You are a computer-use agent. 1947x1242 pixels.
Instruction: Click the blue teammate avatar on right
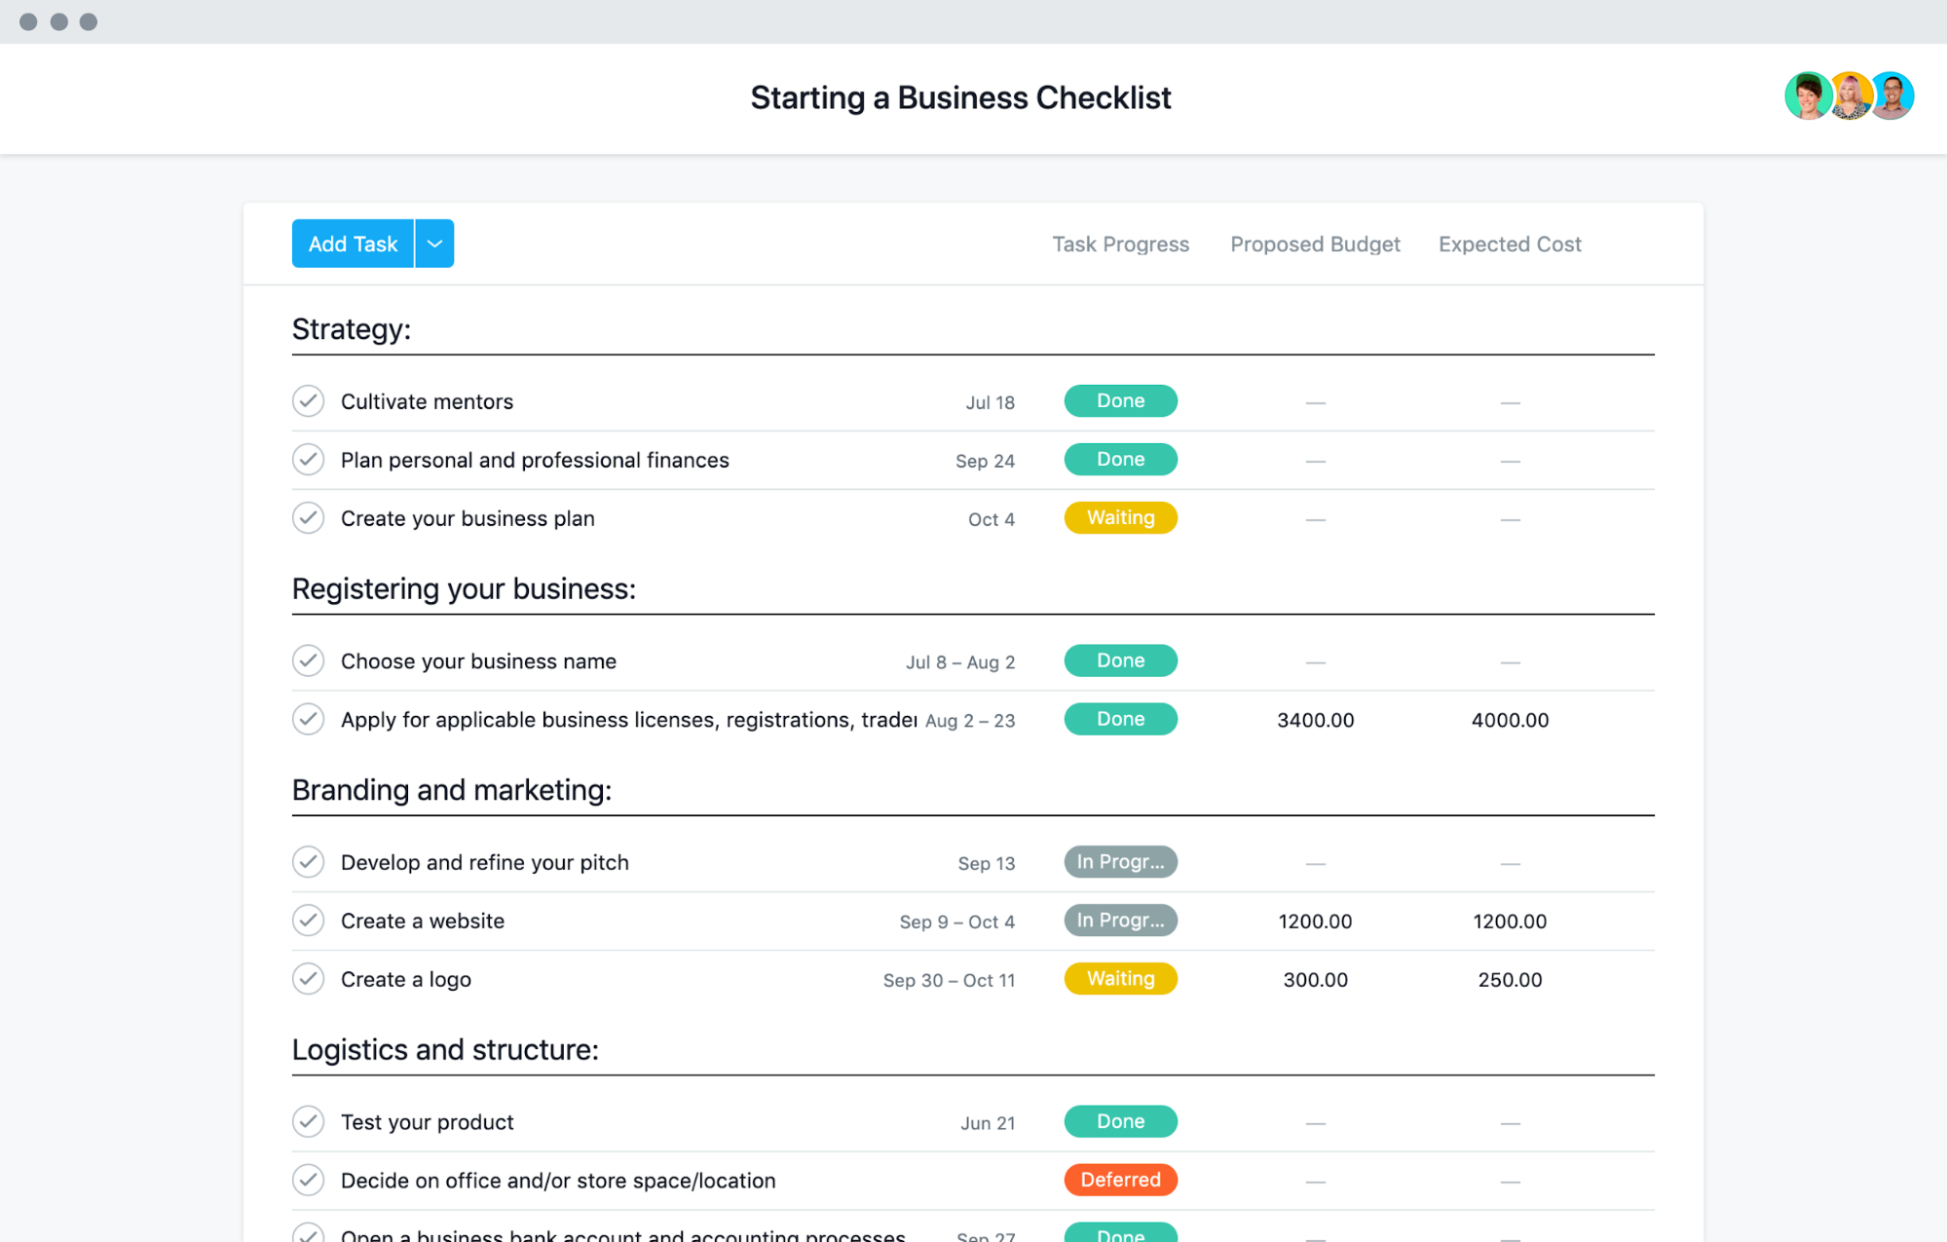tap(1892, 96)
